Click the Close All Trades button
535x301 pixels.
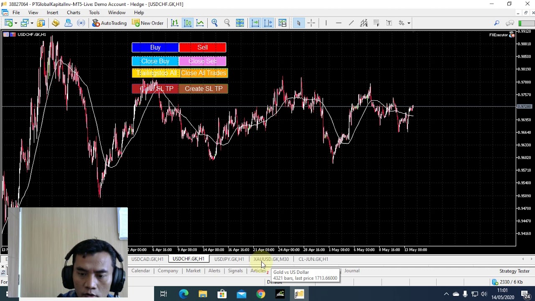coord(204,73)
